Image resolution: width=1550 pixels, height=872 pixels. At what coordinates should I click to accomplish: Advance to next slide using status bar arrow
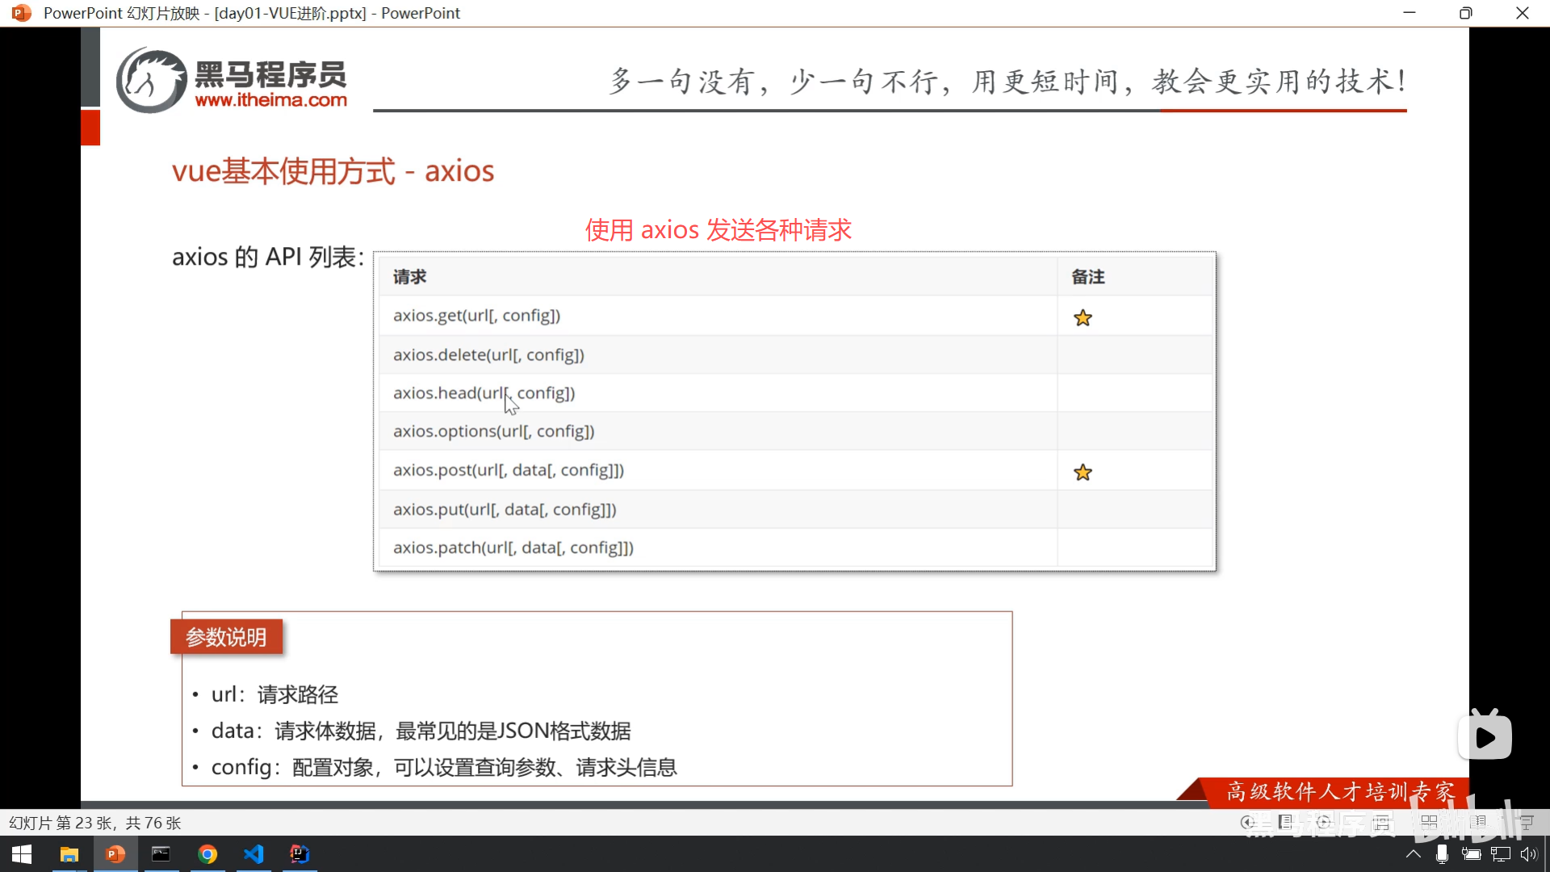click(x=1324, y=822)
